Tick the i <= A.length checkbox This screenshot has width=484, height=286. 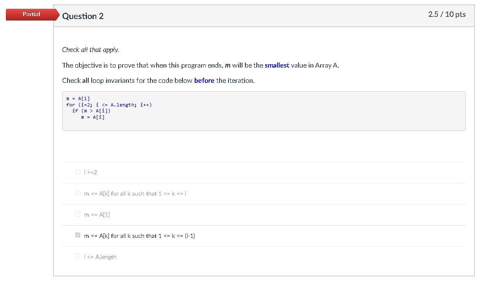[x=77, y=256]
